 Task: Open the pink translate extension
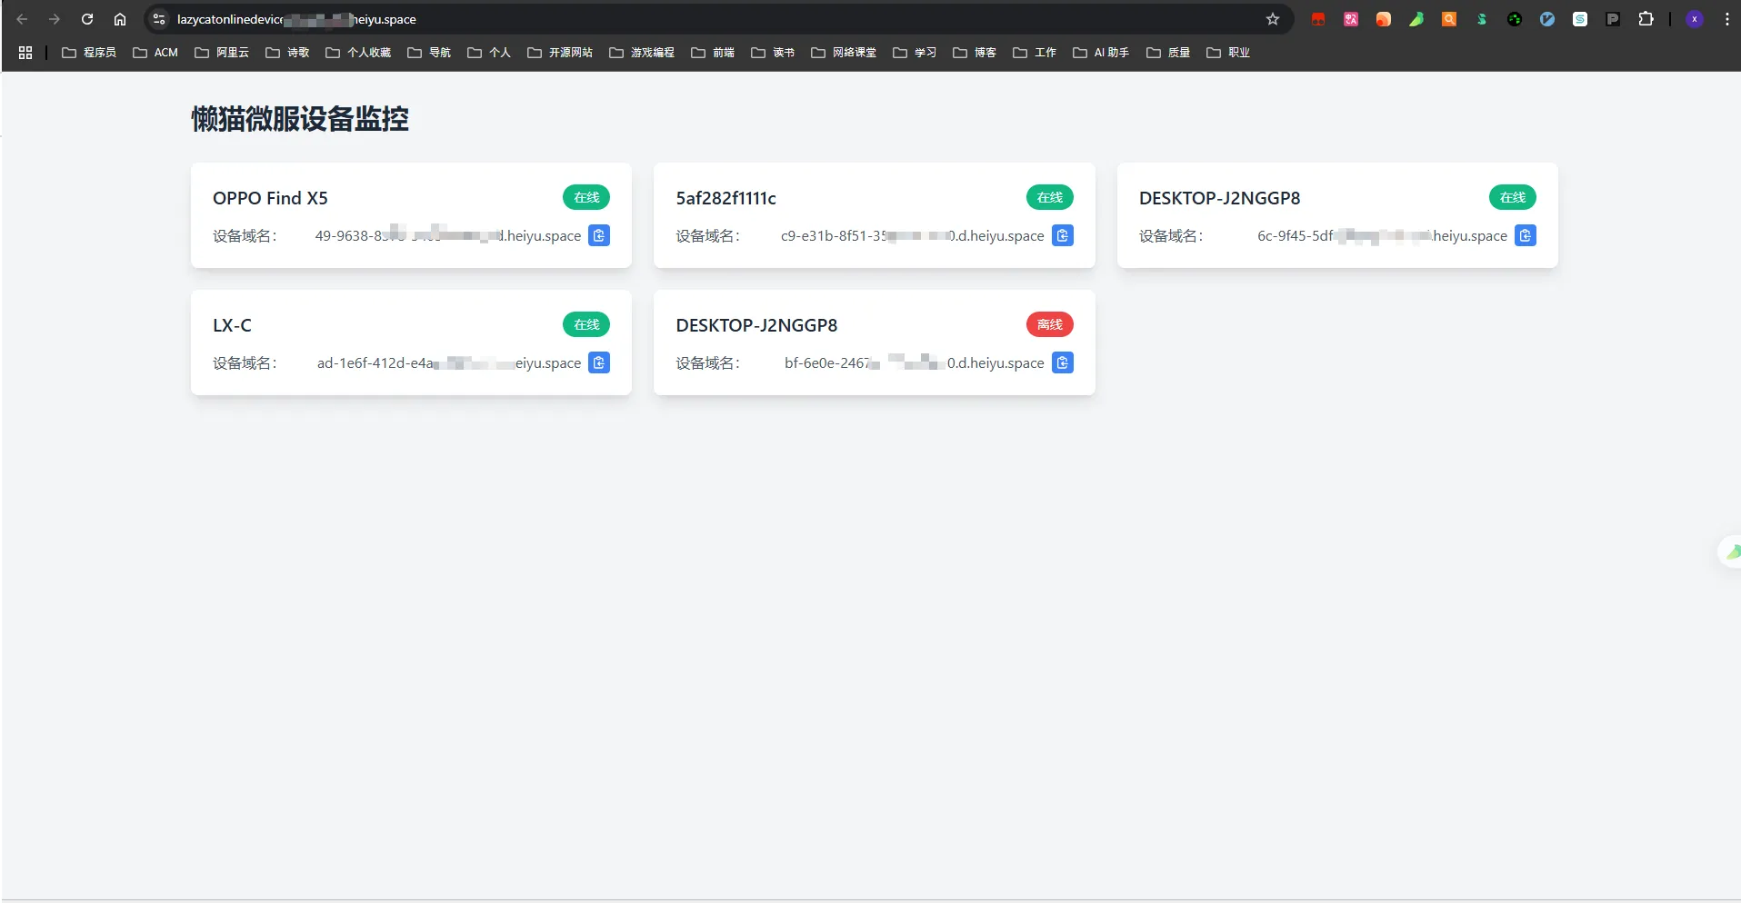1351,19
